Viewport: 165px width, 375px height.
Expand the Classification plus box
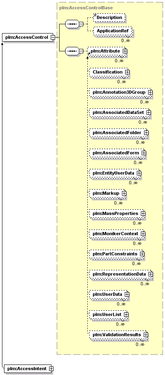(x=128, y=72)
